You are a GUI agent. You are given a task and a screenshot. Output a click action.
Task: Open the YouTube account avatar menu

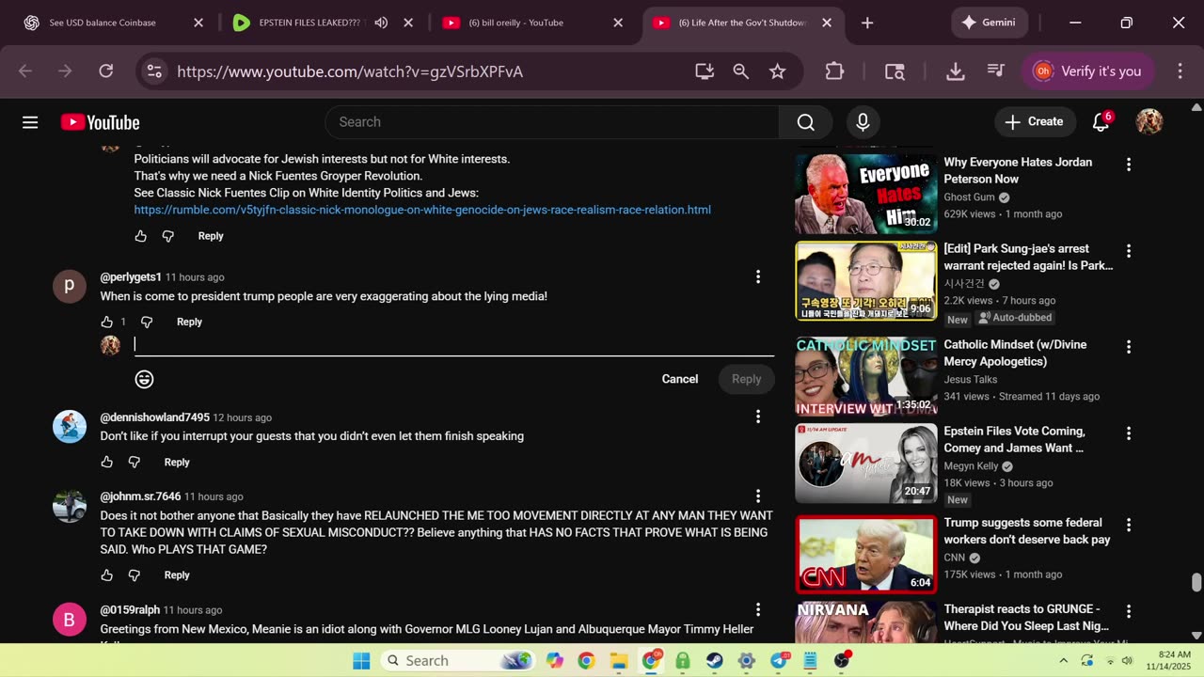1149,122
